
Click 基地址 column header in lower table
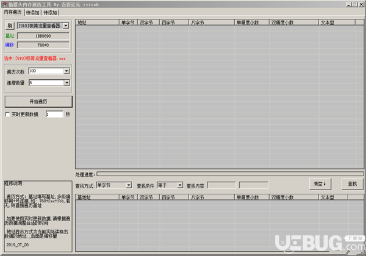98,197
